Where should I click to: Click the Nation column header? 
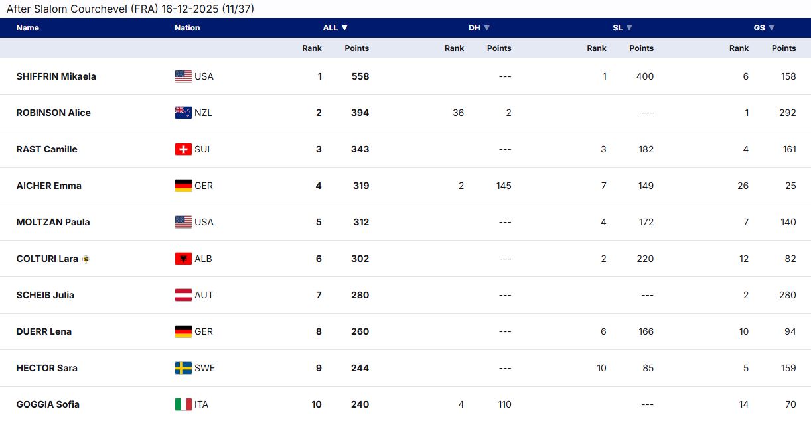tap(187, 28)
